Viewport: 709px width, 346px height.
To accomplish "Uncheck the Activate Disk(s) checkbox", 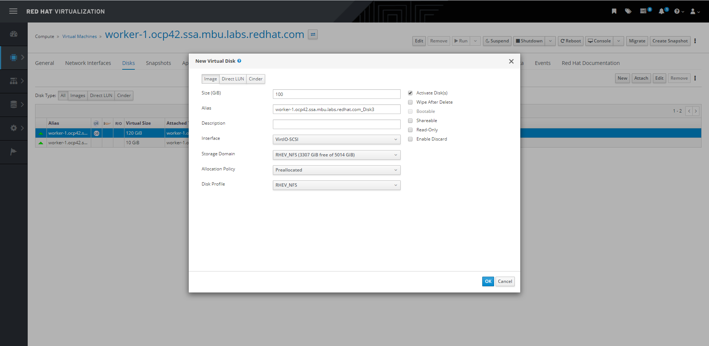I will coord(410,93).
